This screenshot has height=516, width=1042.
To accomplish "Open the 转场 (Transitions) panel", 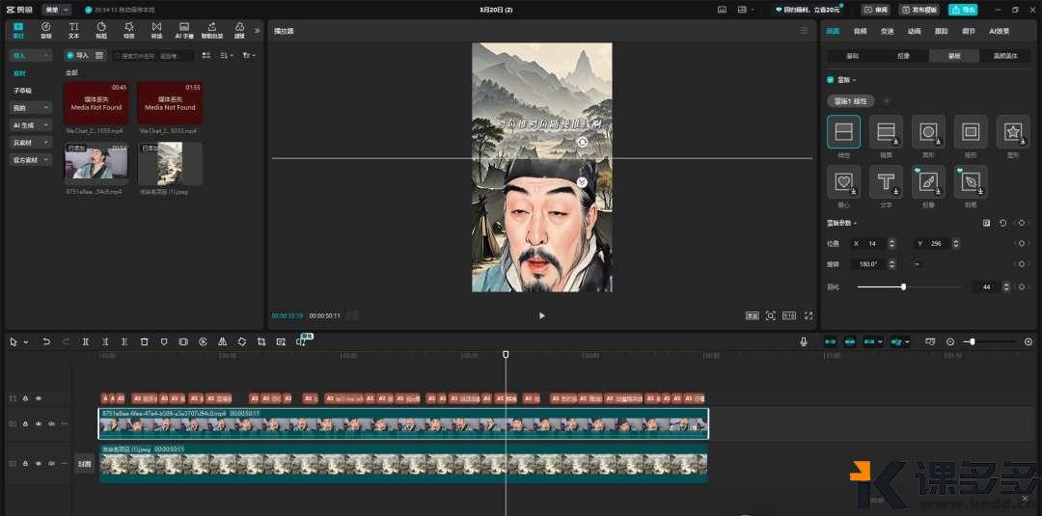I will pyautogui.click(x=156, y=29).
